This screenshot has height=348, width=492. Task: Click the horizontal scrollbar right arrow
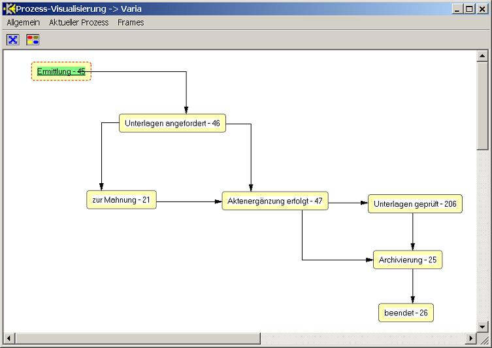[470, 338]
